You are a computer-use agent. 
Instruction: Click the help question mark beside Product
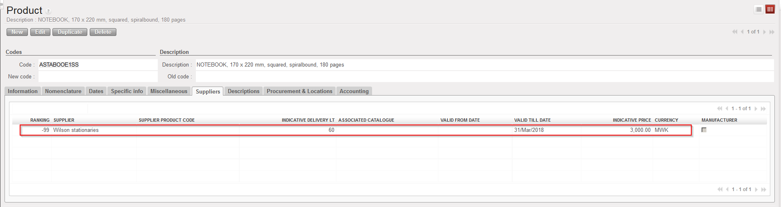[48, 11]
